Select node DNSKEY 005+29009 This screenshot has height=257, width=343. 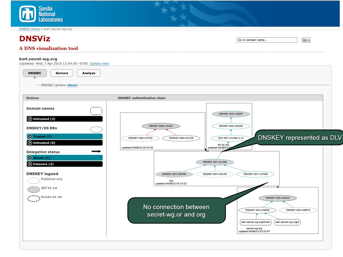coord(257,210)
